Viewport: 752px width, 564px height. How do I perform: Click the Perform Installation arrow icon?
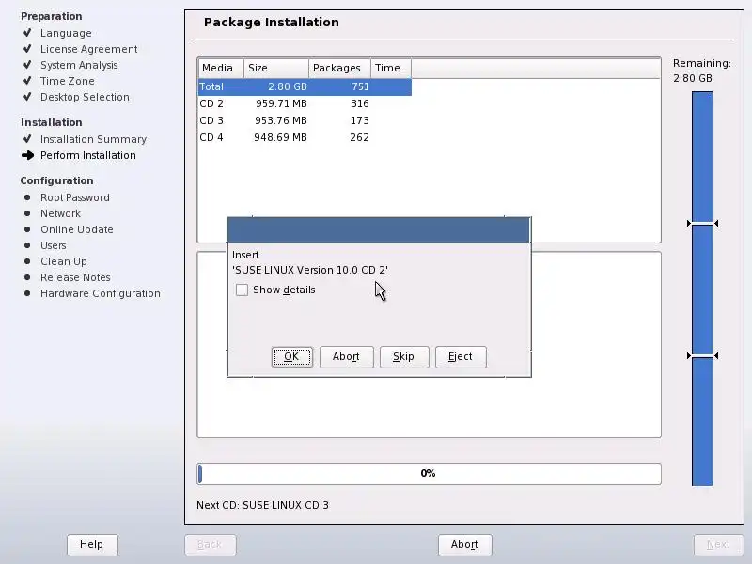tap(28, 155)
